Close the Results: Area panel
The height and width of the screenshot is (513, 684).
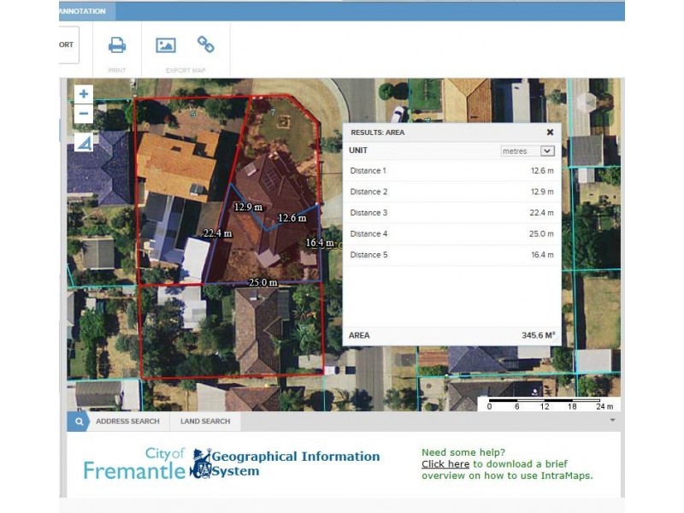point(550,133)
